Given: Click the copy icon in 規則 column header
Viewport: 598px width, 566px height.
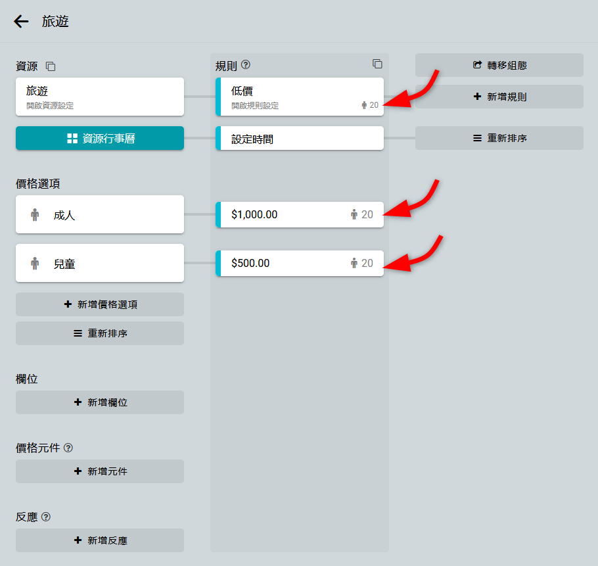Looking at the screenshot, I should pos(377,64).
